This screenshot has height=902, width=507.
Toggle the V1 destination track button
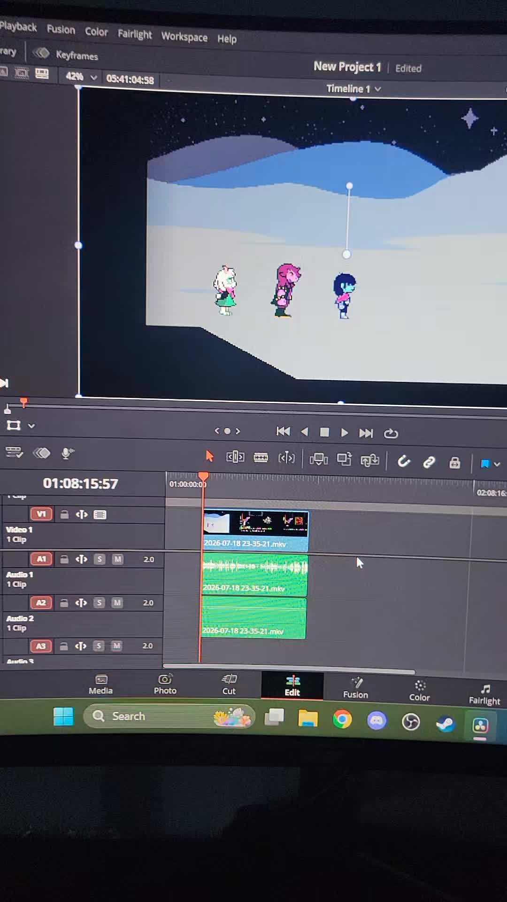[41, 514]
